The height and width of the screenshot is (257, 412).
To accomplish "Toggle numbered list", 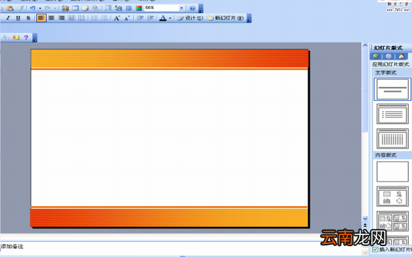I will tap(94, 18).
